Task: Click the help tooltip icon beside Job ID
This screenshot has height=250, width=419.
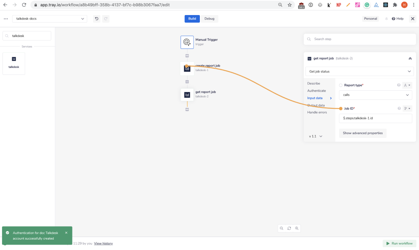Action: (398, 108)
